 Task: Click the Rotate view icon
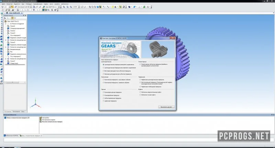point(82,7)
